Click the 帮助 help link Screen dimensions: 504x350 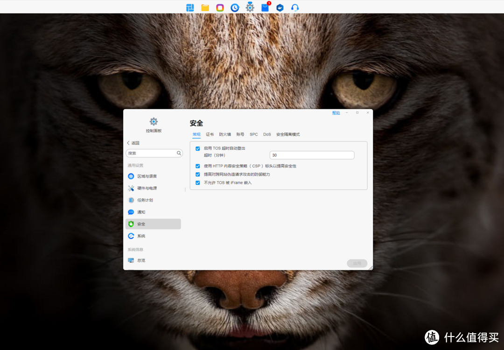pyautogui.click(x=336, y=113)
